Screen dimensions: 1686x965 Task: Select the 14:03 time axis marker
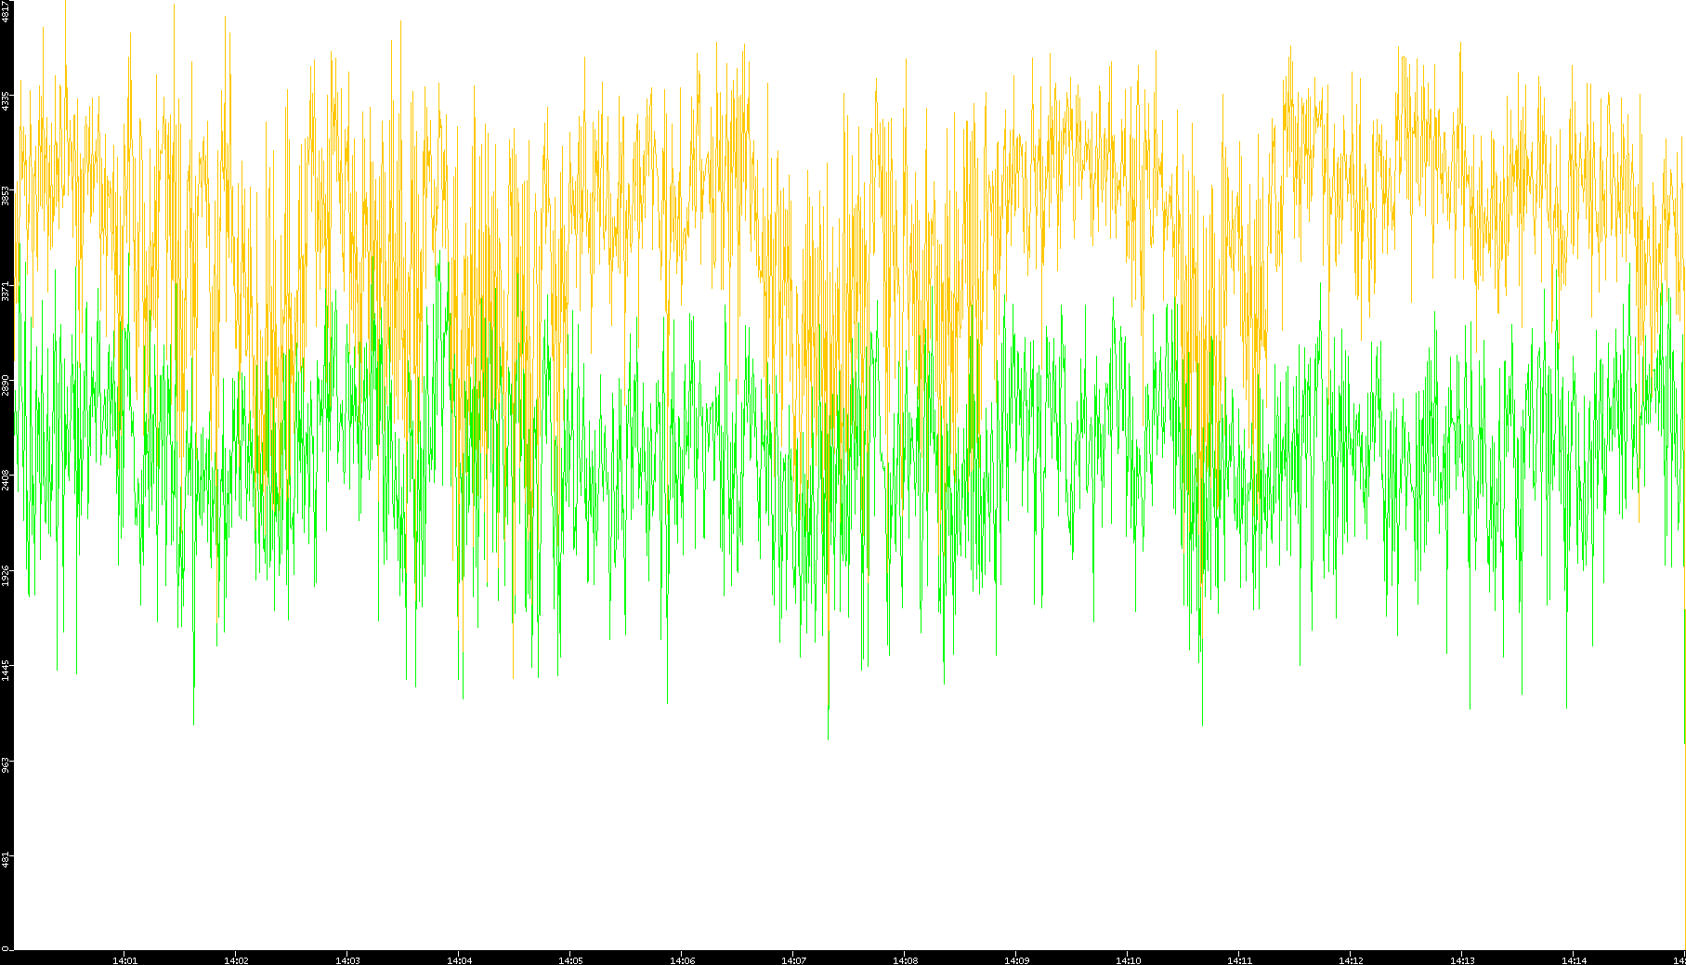pos(347,960)
